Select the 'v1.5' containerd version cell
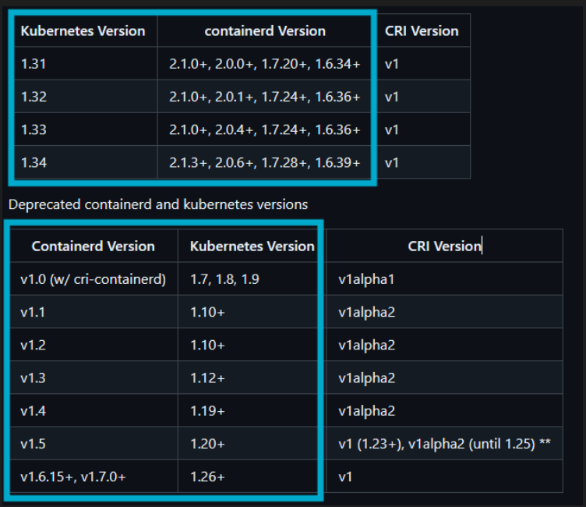Image resolution: width=586 pixels, height=507 pixels. point(94,443)
